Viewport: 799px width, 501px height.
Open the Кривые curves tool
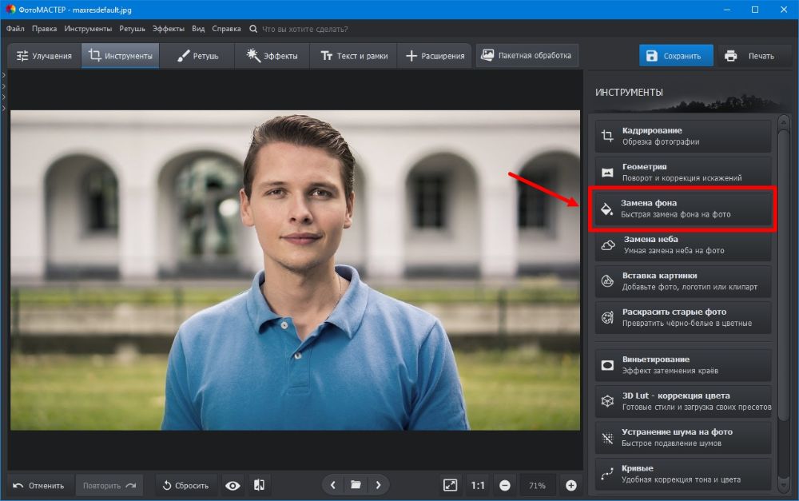coord(683,474)
